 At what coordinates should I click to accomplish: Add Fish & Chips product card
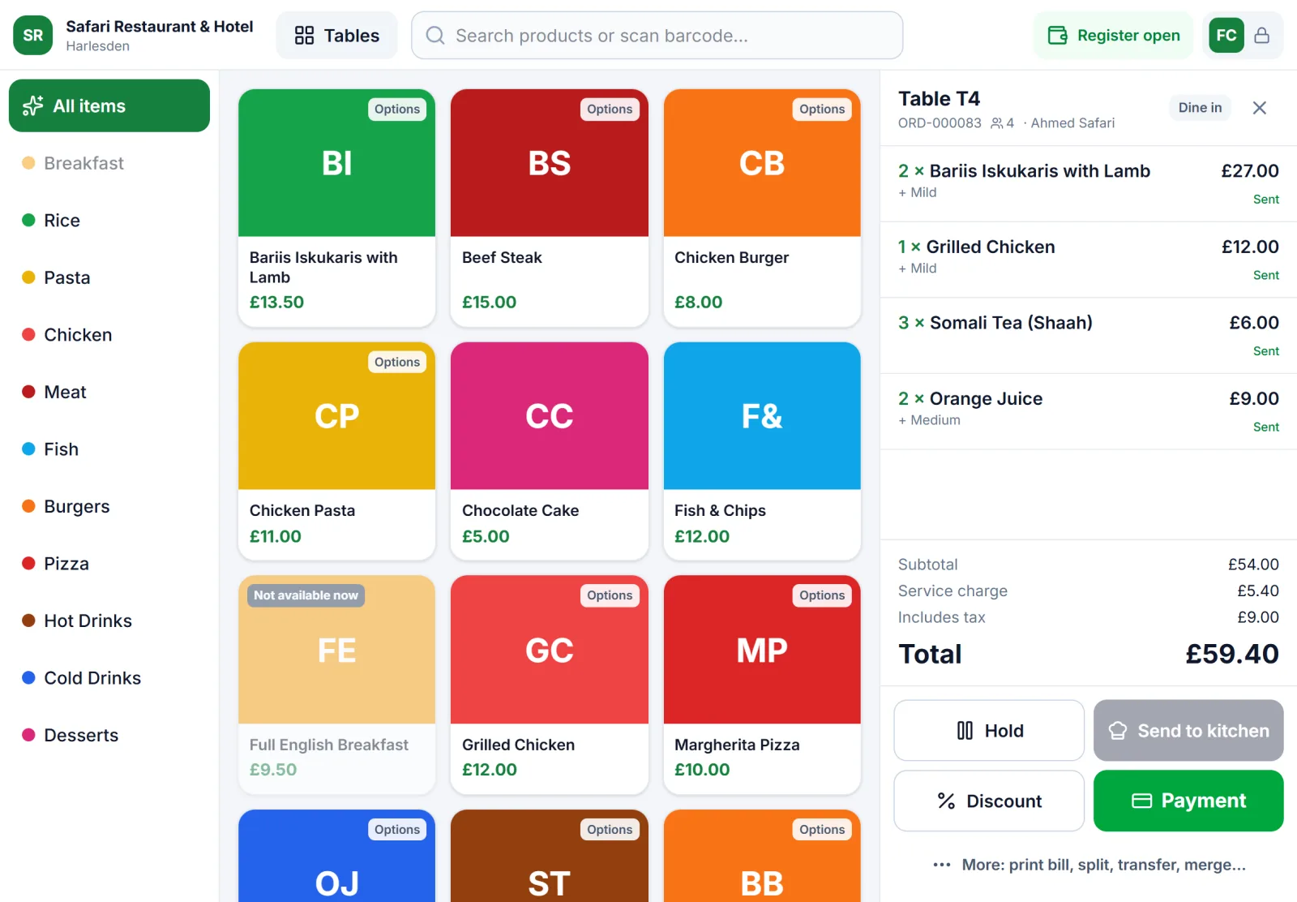pos(762,451)
